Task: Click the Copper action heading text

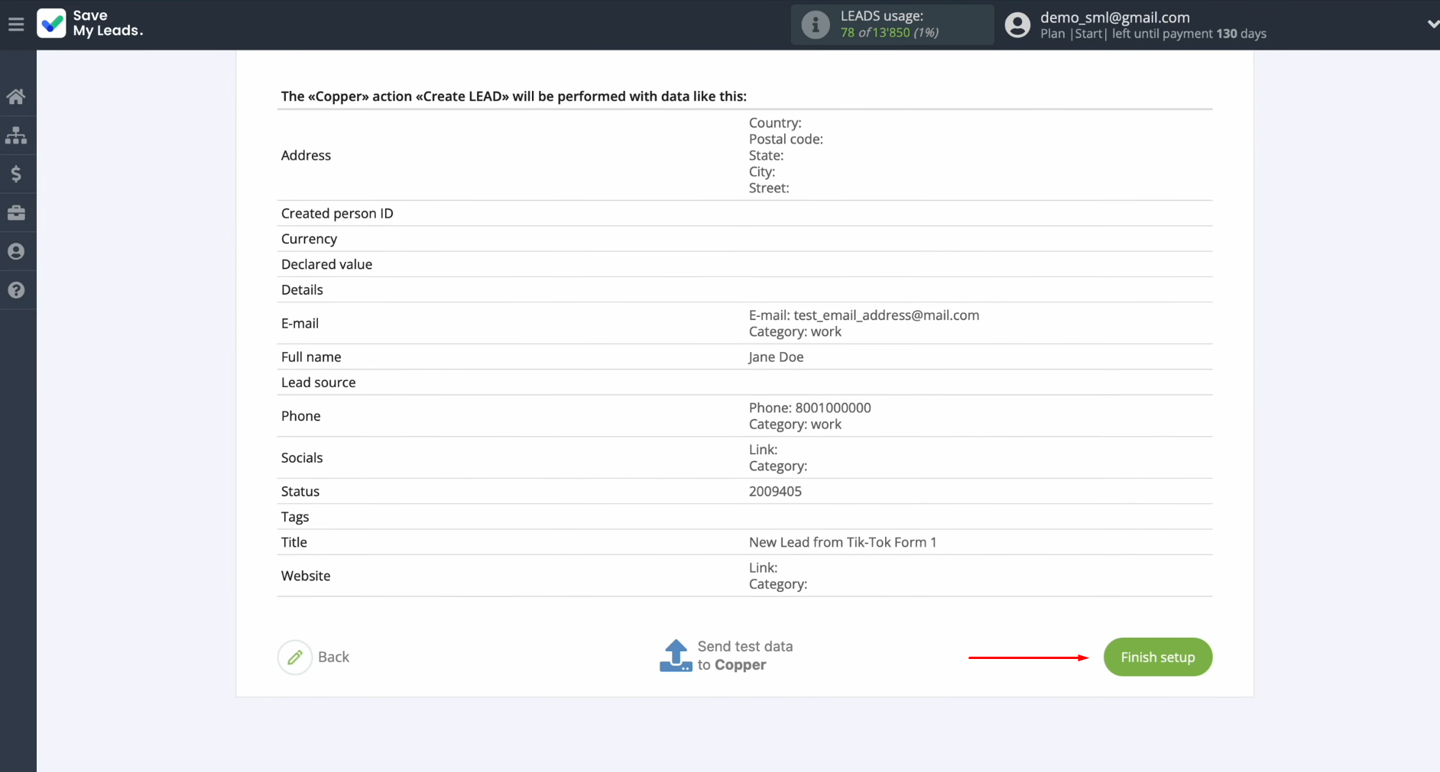Action: pyautogui.click(x=514, y=96)
